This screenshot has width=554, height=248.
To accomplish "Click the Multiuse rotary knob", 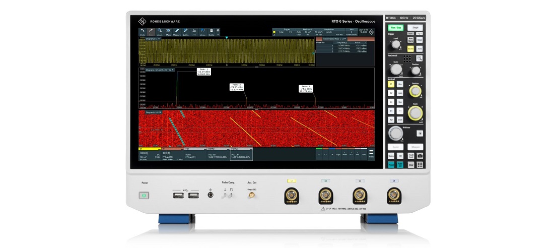I will click(395, 134).
